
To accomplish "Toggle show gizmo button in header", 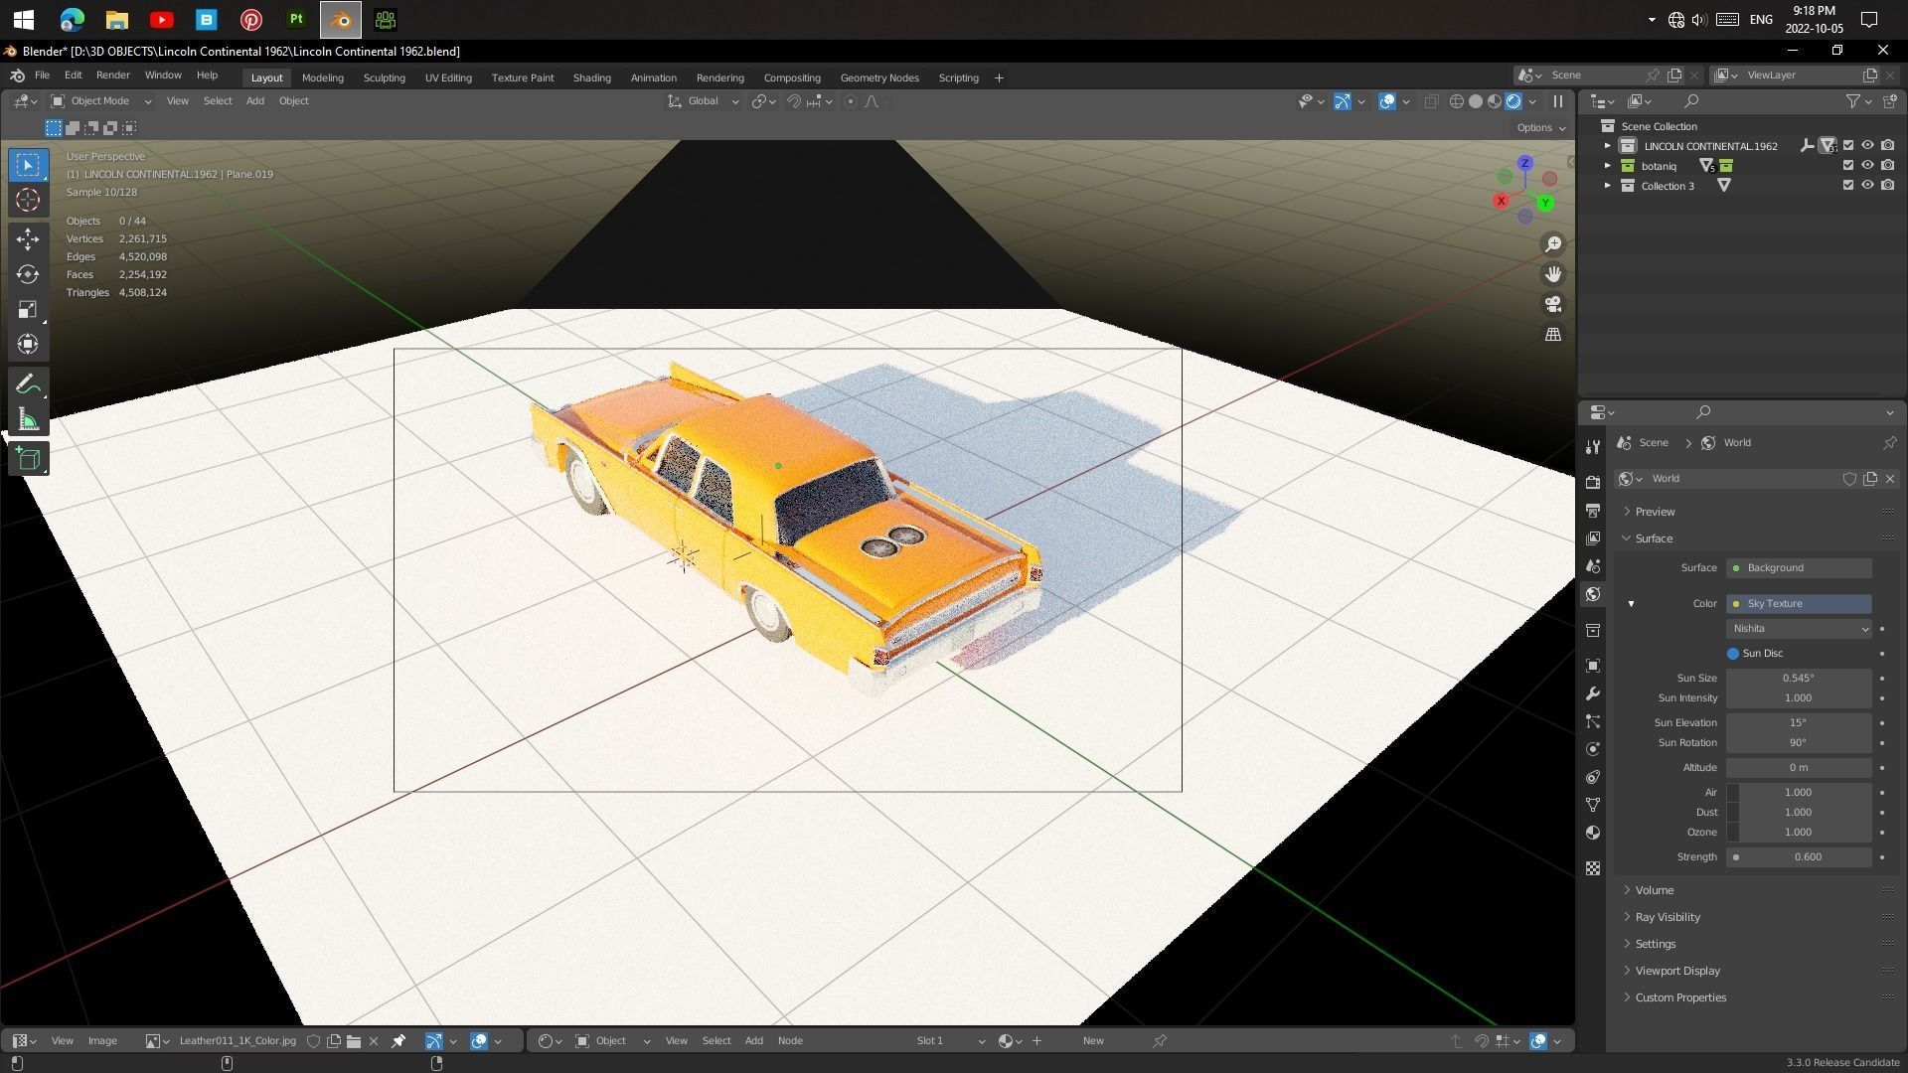I will (1342, 101).
